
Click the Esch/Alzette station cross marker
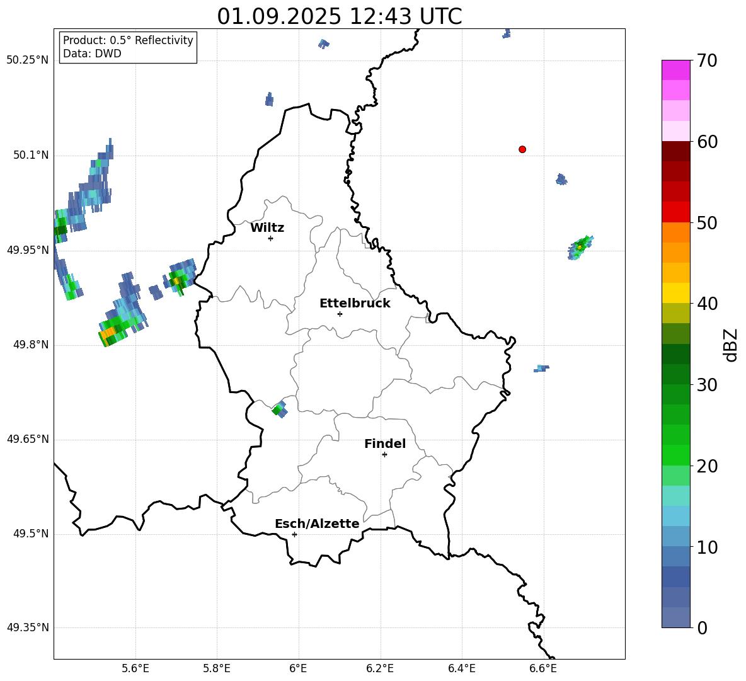point(294,534)
